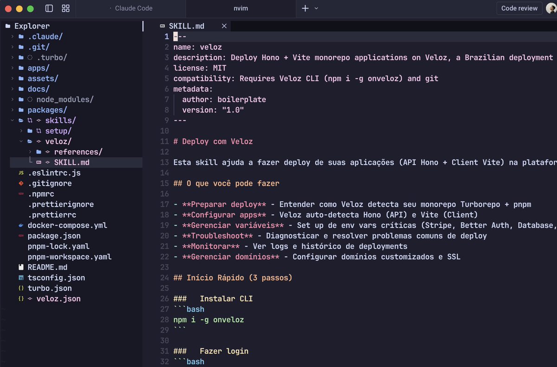This screenshot has width=557, height=367.
Task: Place cursor on "name: veloz" line
Action: tap(198, 47)
